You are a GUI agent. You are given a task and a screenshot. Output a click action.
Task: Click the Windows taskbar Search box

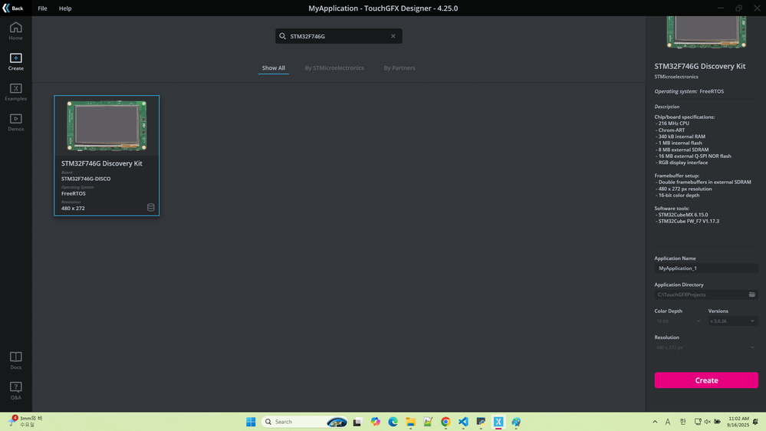305,422
